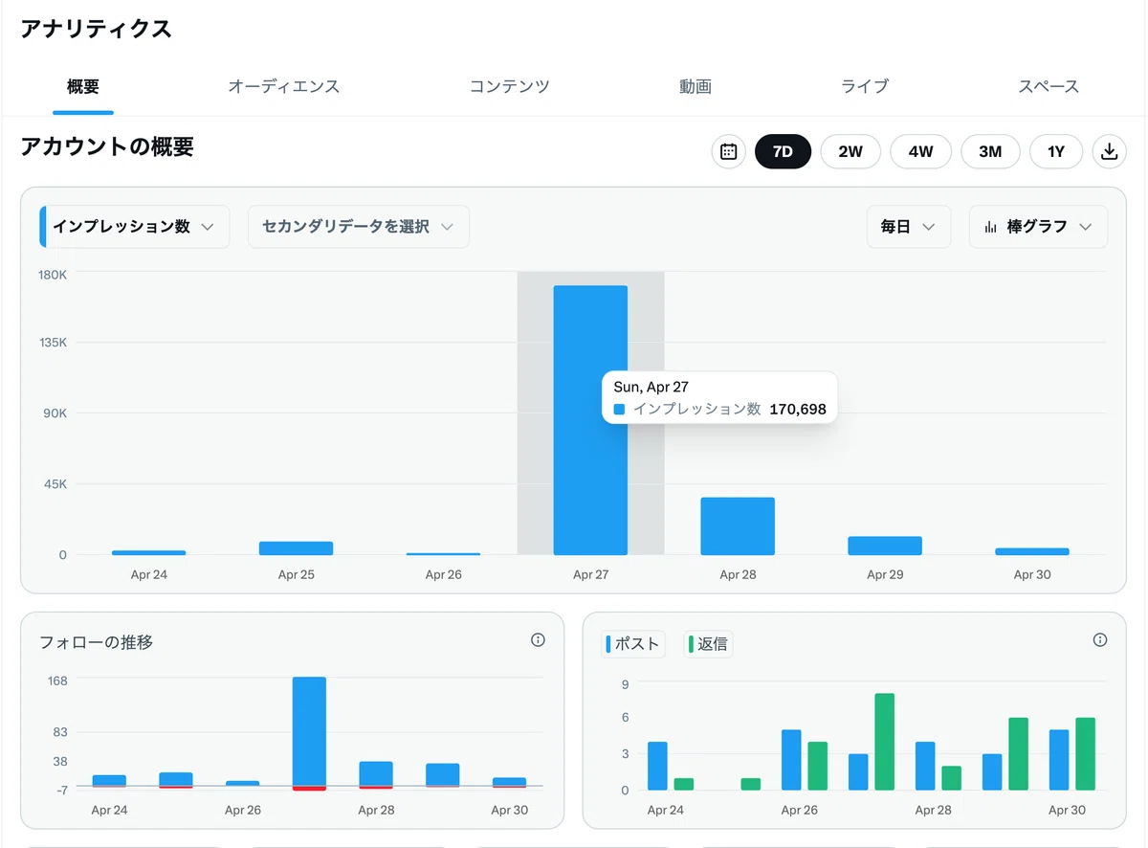1148x848 pixels.
Task: Click the tallest follower bar in フォローの推移
Action: point(309,731)
